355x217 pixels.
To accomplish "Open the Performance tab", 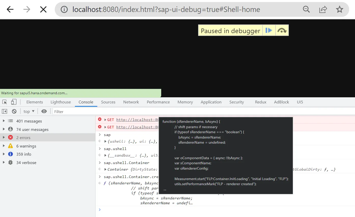I will (158, 102).
